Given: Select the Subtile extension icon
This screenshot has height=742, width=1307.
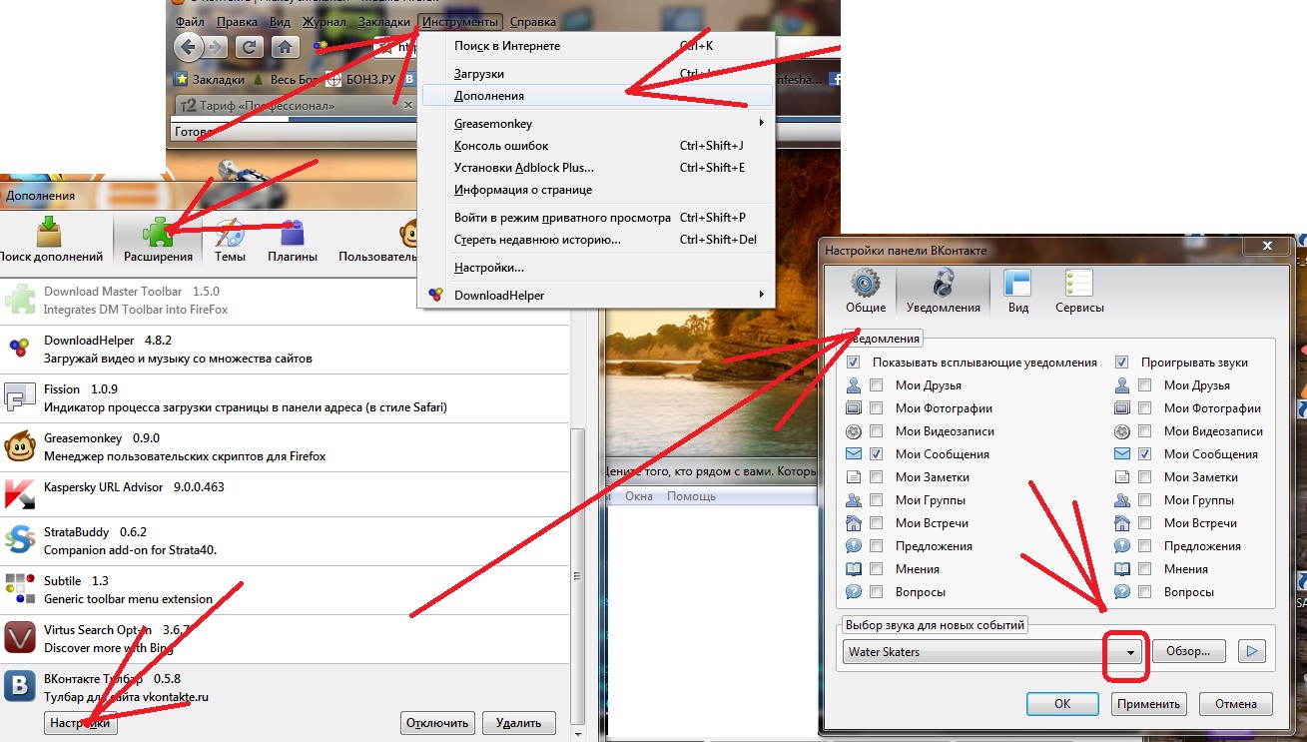Looking at the screenshot, I should tap(20, 589).
